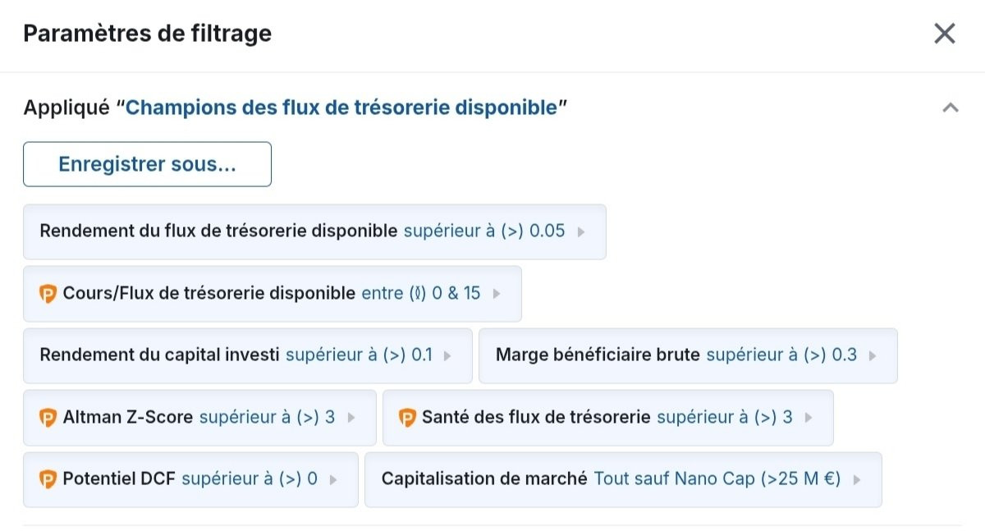Open Rendement du flux de trésorerie disponible filter

314,231
